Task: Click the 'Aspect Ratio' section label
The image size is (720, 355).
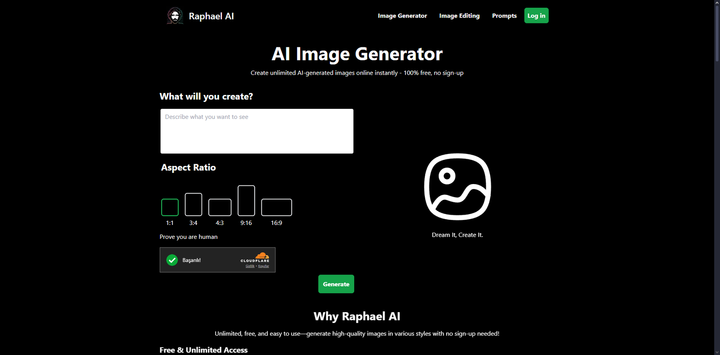Action: click(x=189, y=167)
